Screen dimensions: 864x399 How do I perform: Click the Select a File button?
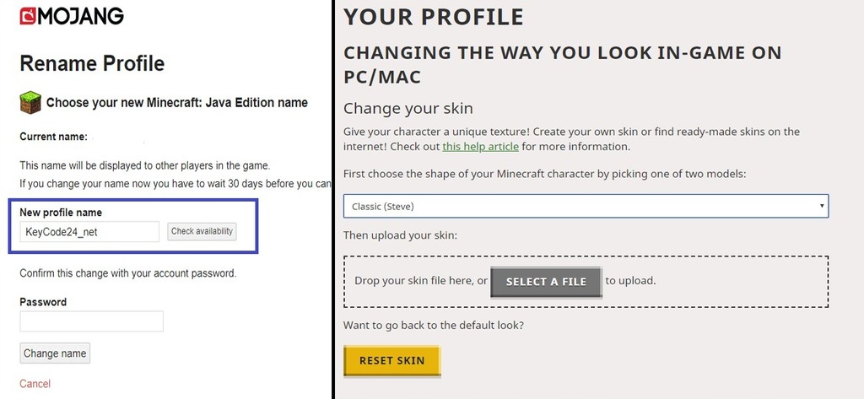(x=546, y=282)
